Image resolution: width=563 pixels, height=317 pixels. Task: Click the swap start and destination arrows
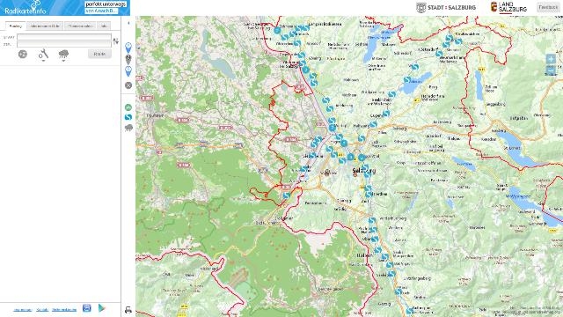tap(115, 41)
